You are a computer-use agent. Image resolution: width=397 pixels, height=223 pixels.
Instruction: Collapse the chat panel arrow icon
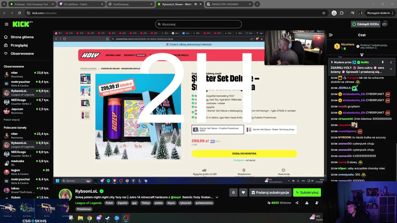pos(331,35)
